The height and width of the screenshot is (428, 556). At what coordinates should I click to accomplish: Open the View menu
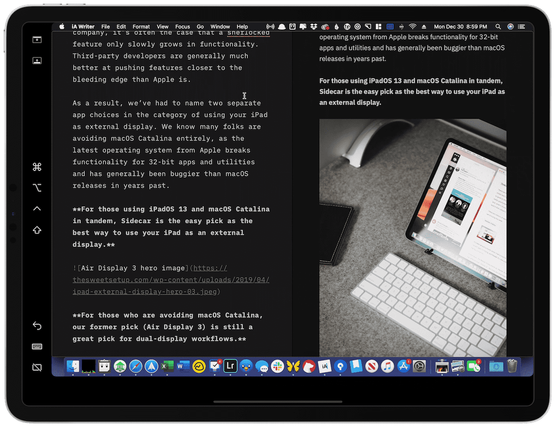(163, 27)
